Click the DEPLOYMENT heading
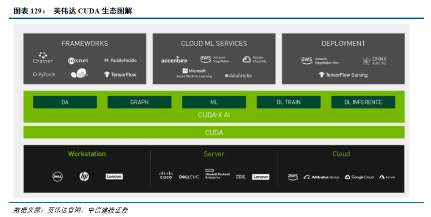431x217 pixels. (343, 43)
